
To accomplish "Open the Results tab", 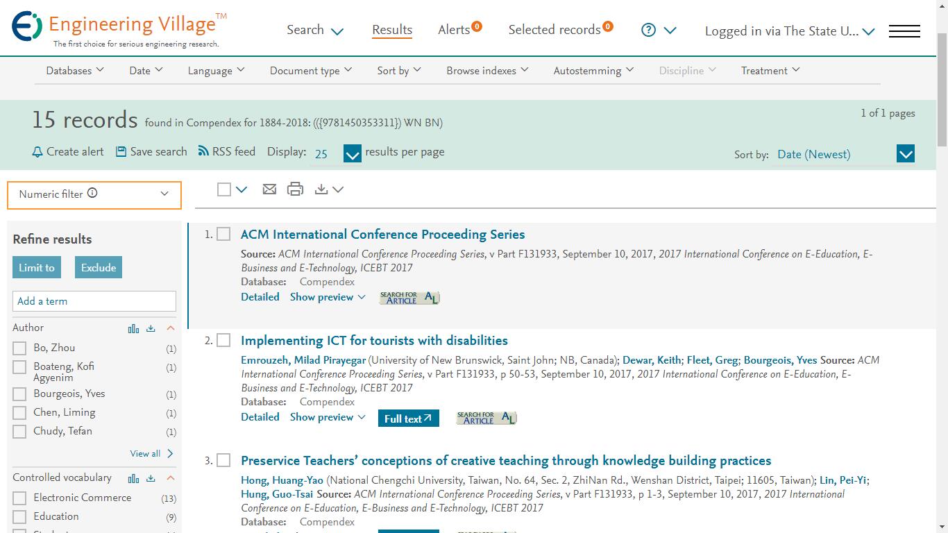I will coord(392,30).
